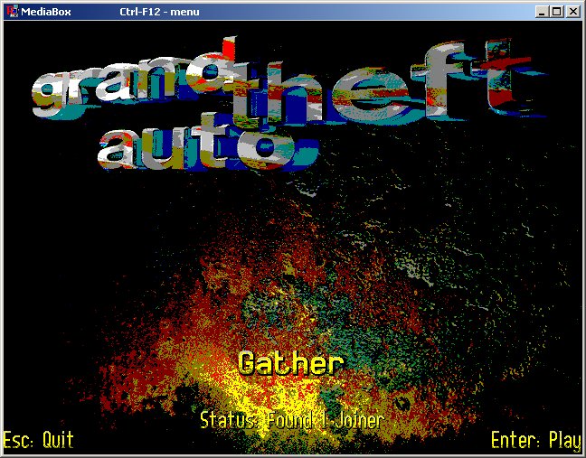Select the Gather menu option
This screenshot has width=586, height=458.
tap(290, 363)
